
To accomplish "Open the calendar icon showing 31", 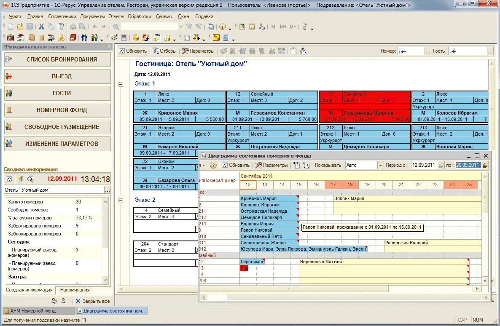I will [x=252, y=27].
